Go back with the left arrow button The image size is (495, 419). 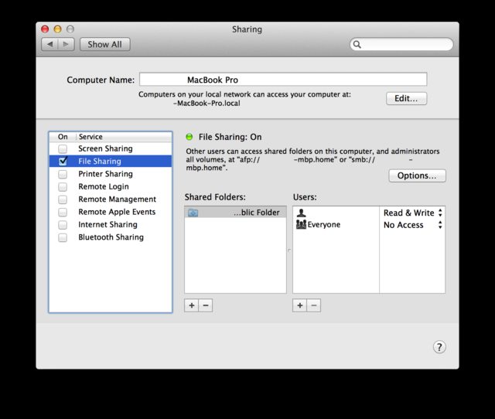pyautogui.click(x=49, y=44)
